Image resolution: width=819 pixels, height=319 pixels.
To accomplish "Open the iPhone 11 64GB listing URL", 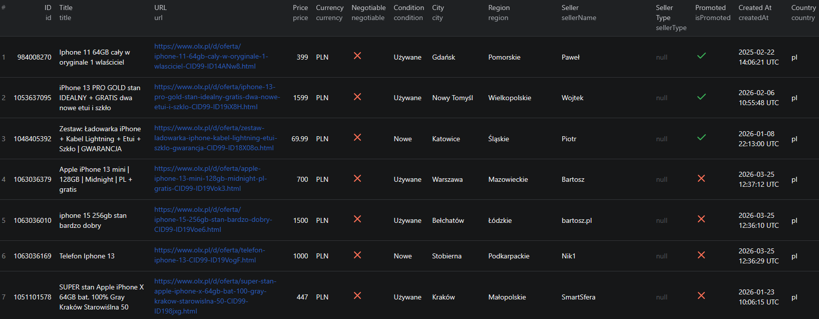I will pos(211,56).
